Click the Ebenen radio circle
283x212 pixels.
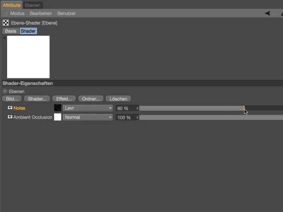point(5,91)
